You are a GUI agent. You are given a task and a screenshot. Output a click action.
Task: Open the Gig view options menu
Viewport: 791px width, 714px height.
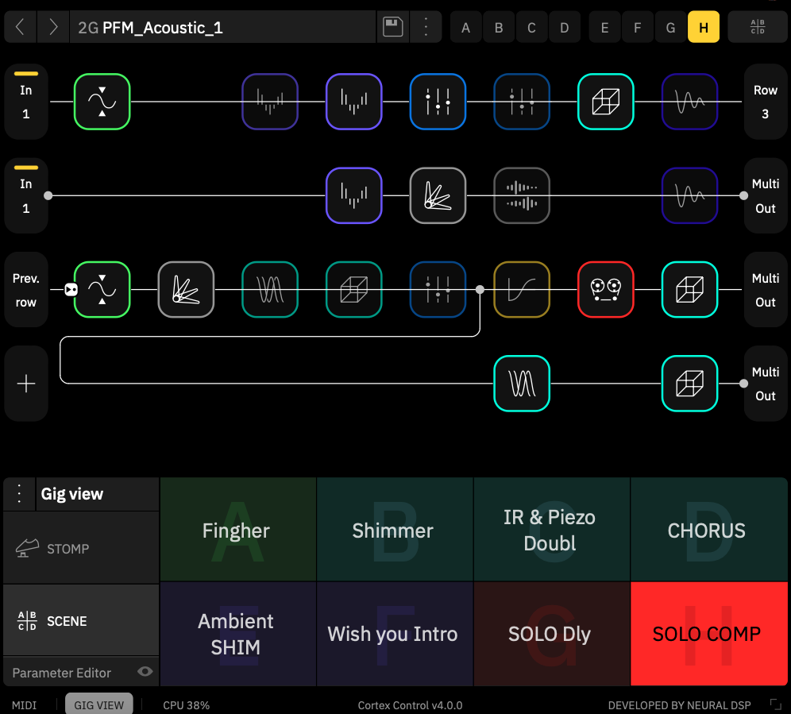(18, 492)
